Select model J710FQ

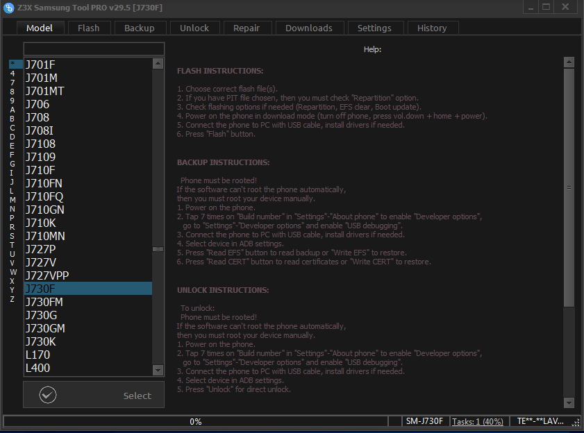click(x=88, y=196)
